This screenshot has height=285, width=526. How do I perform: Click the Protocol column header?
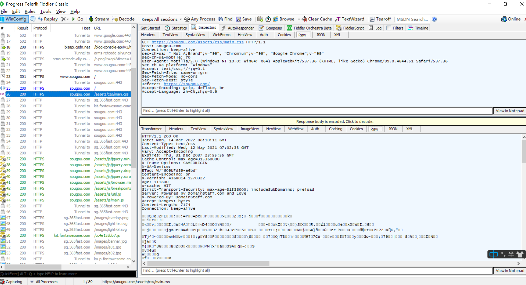[40, 28]
